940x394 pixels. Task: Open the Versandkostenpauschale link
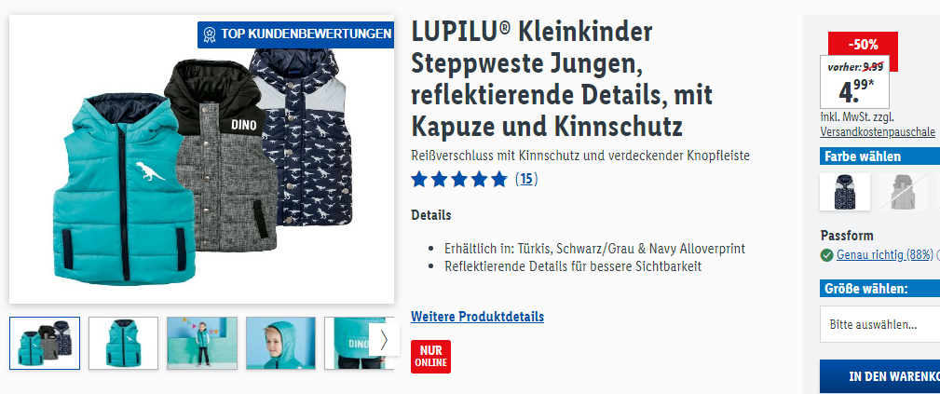878,132
